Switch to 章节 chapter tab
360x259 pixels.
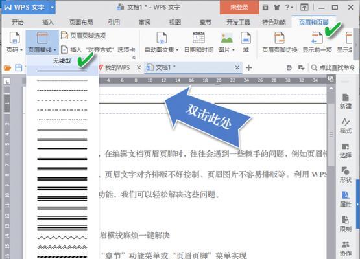tap(205, 22)
